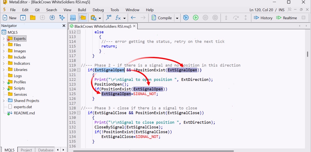Open folder icon in toolbar
Screen dimensions: 311x152
click(x=33, y=18)
